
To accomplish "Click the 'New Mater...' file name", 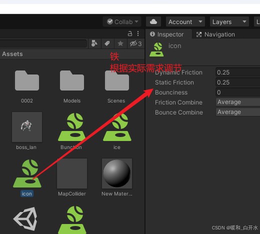I will pyautogui.click(x=117, y=193).
